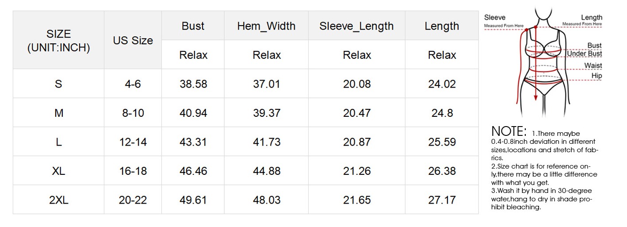Select the Hem_Width column header
Screen dimensions: 627x227
tap(266, 26)
